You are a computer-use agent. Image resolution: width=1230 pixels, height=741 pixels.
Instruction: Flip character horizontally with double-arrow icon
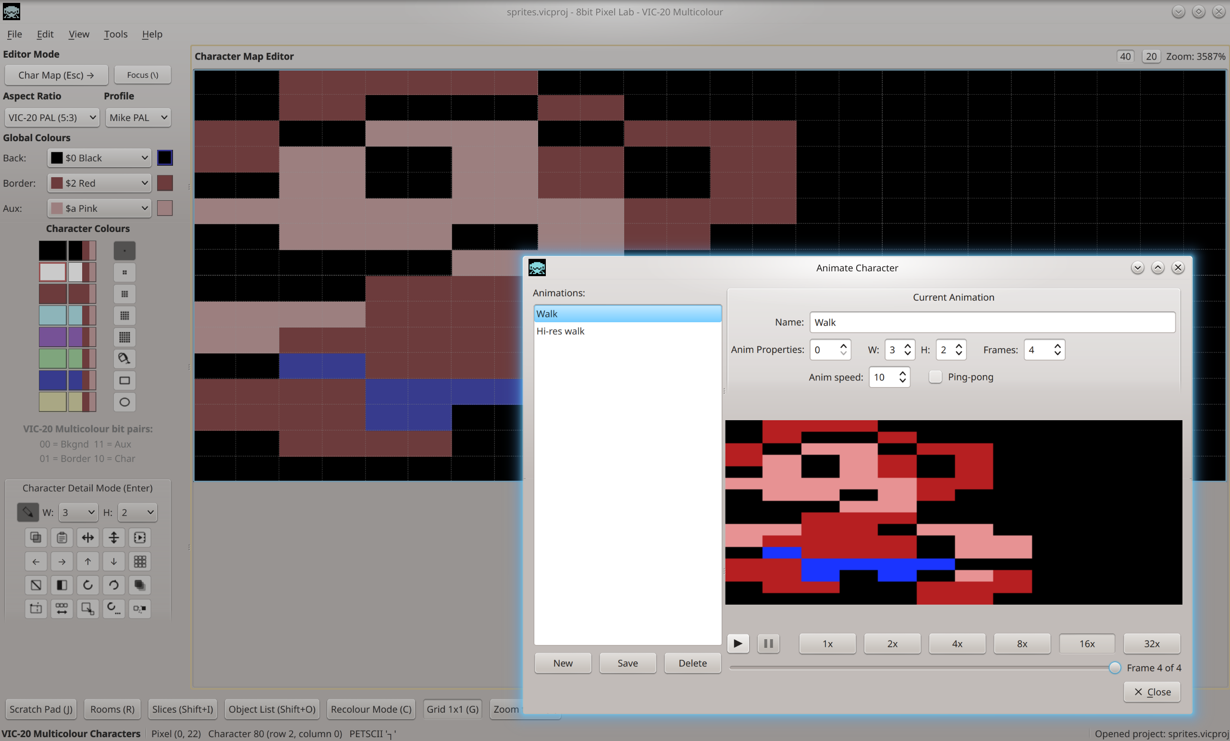click(x=88, y=537)
